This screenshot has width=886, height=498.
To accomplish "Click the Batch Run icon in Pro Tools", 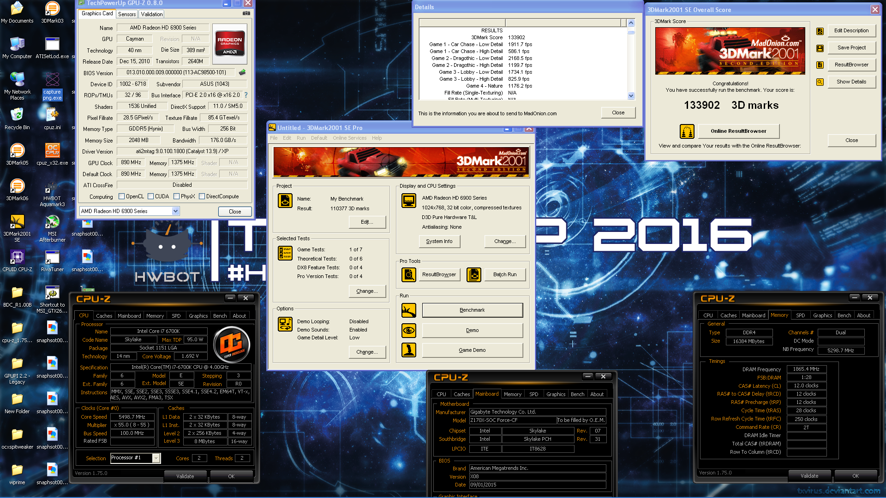I will (x=474, y=274).
